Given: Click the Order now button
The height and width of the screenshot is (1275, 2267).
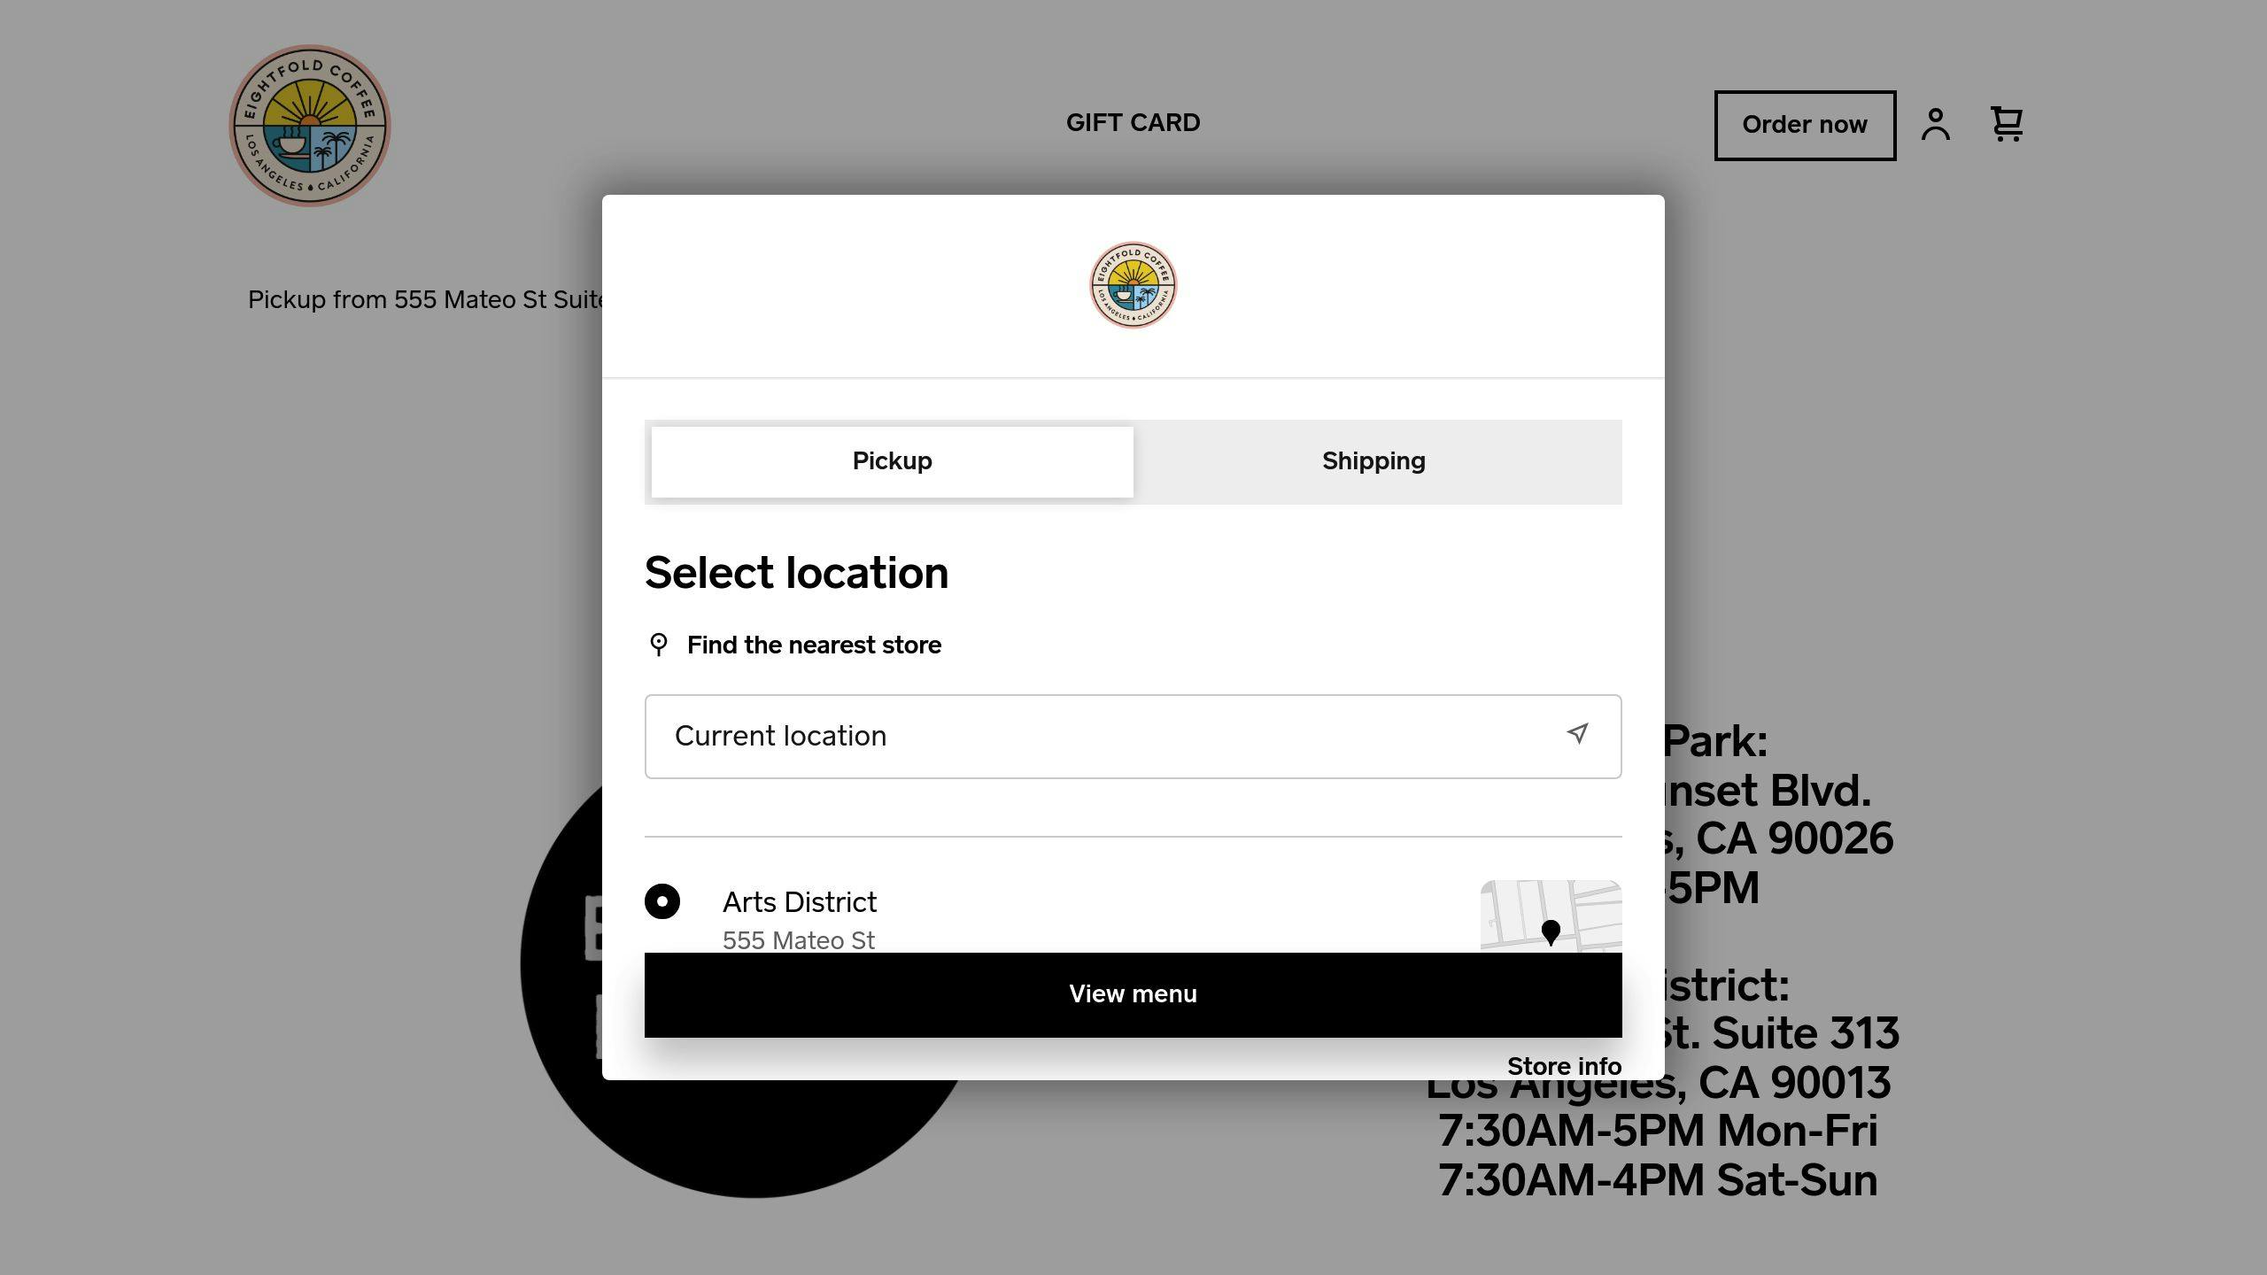Looking at the screenshot, I should [1805, 125].
